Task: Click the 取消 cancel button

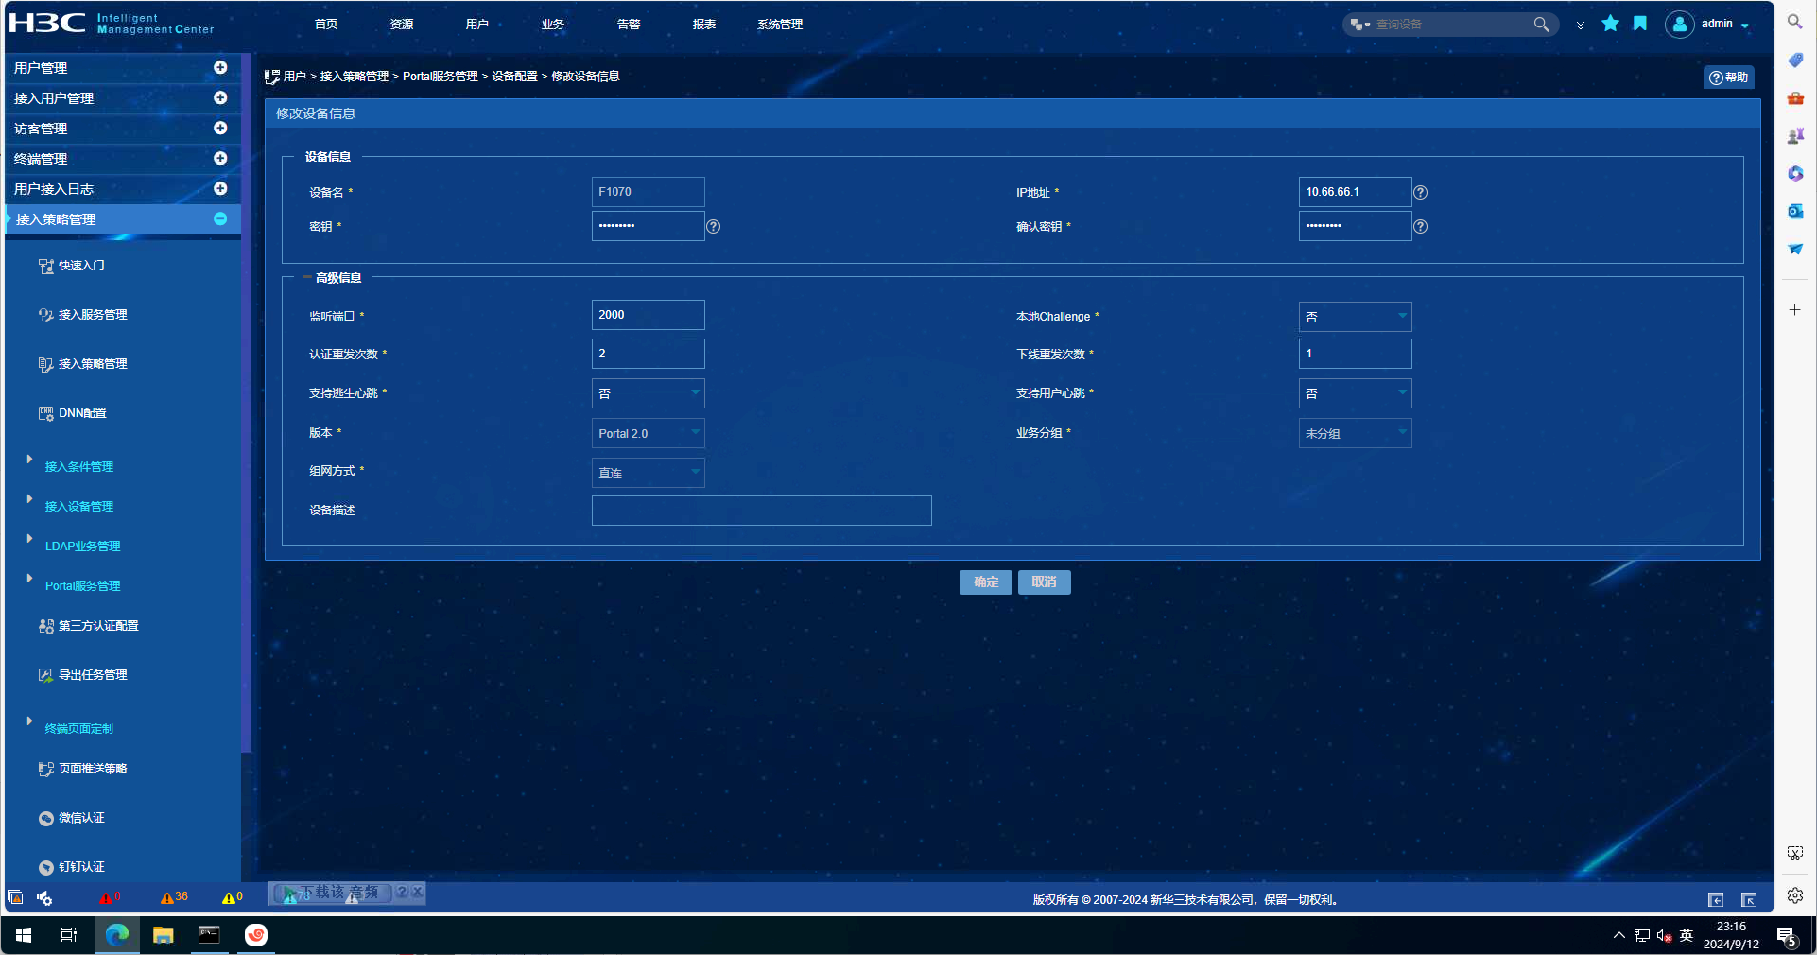Action: [1045, 582]
